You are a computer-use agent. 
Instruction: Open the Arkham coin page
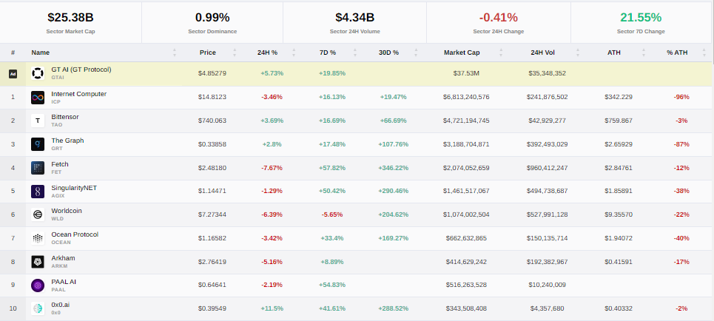[63, 258]
